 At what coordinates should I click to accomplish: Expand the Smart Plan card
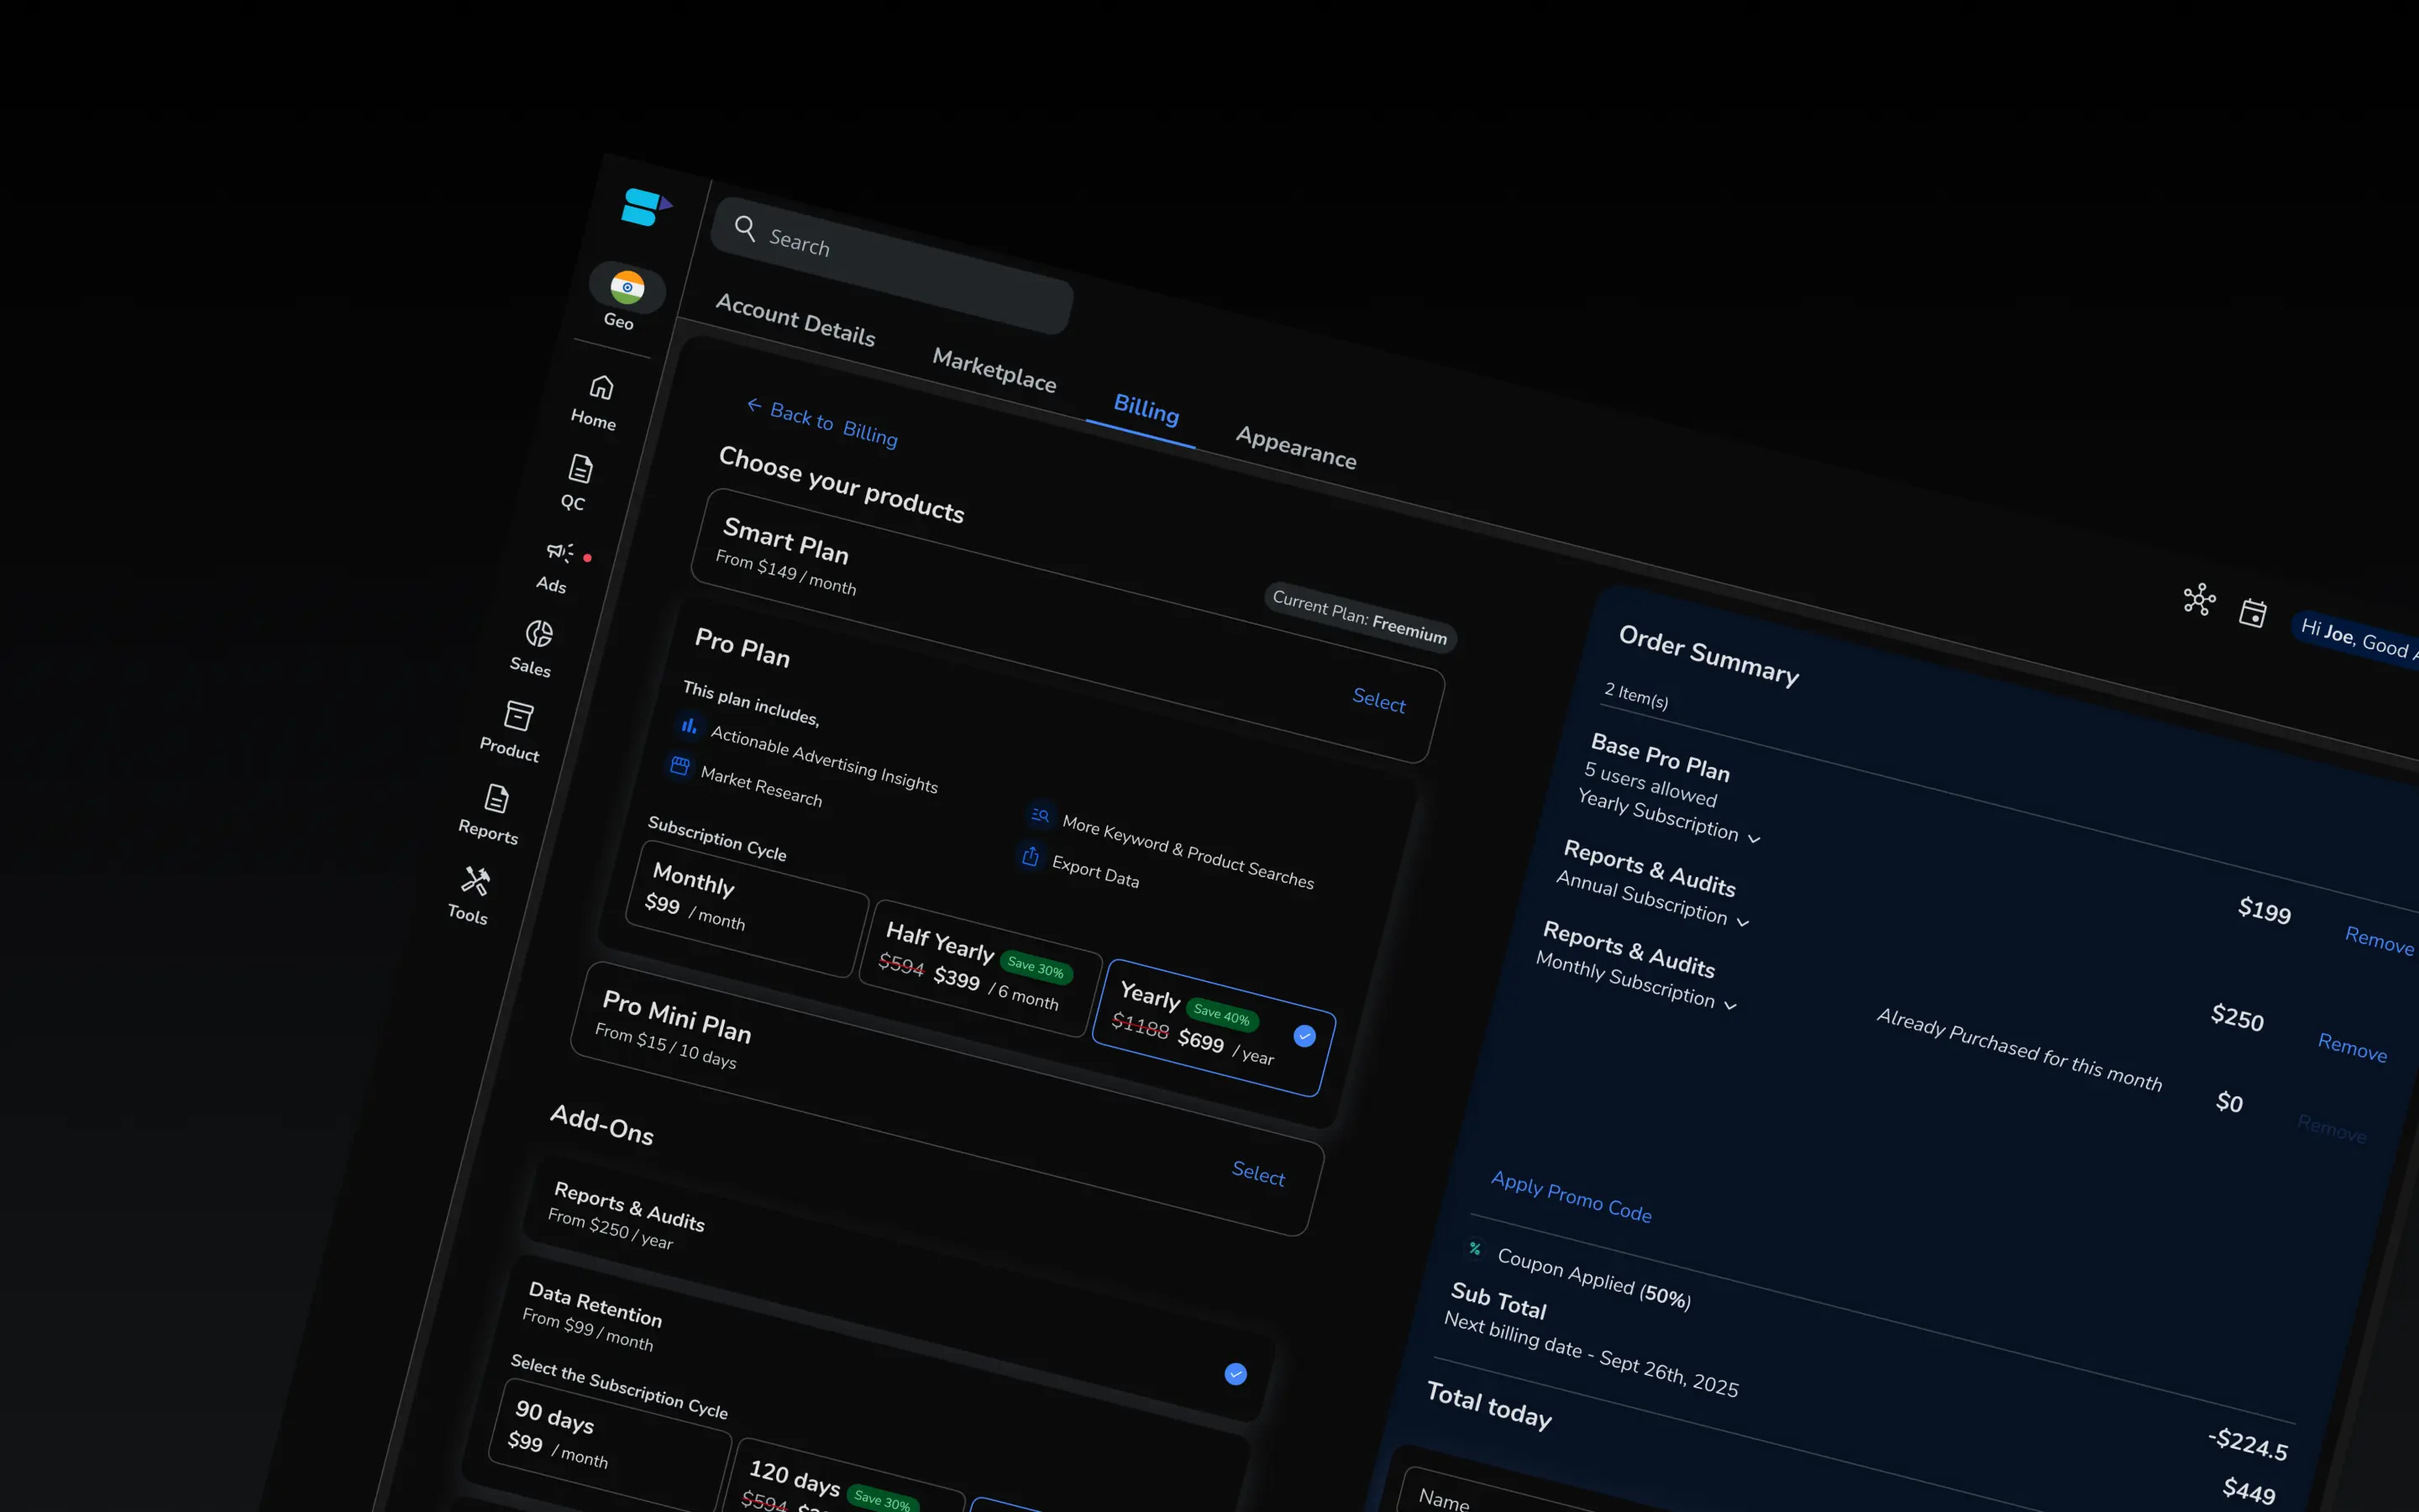click(1068, 626)
